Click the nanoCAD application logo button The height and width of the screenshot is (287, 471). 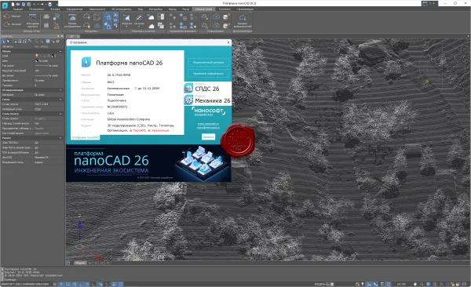[x=5, y=5]
